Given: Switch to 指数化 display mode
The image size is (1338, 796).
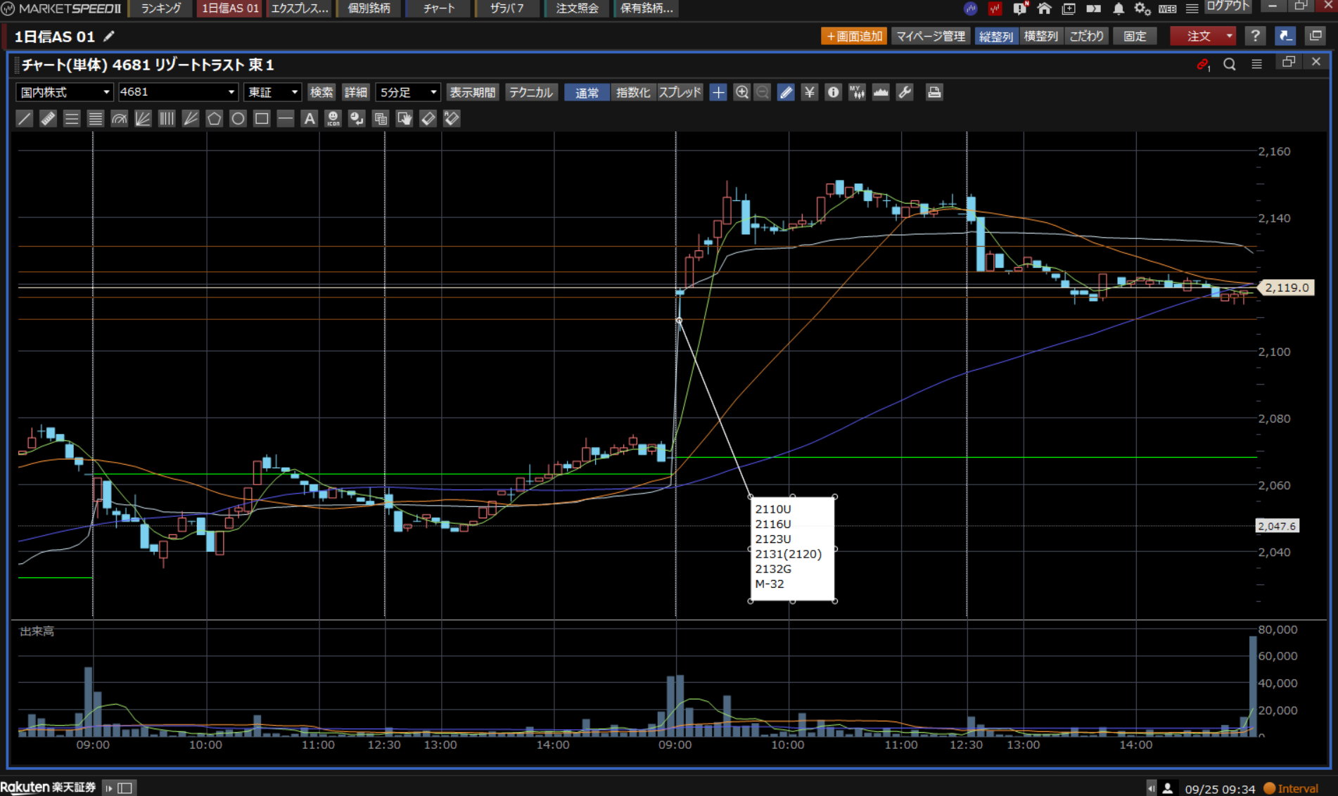Looking at the screenshot, I should (x=632, y=92).
